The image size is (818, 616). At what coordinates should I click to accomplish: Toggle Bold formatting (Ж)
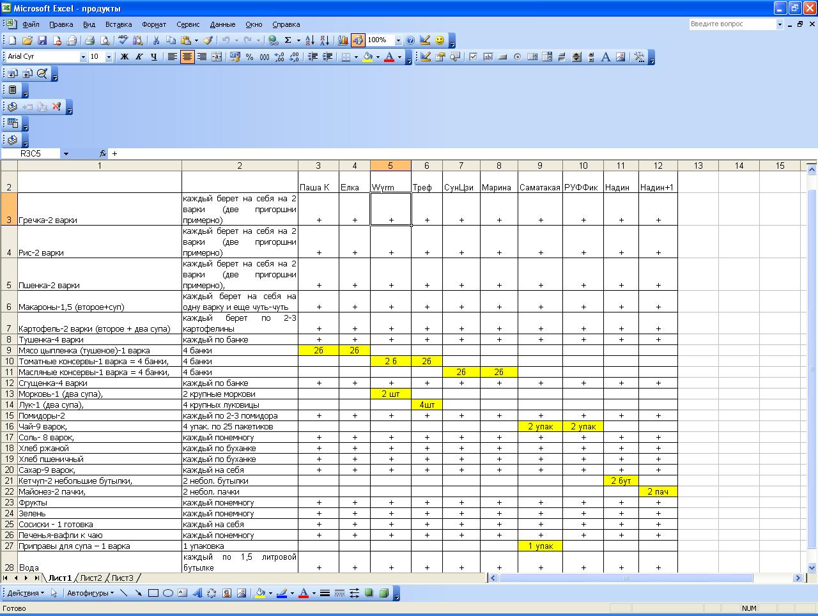pyautogui.click(x=125, y=57)
